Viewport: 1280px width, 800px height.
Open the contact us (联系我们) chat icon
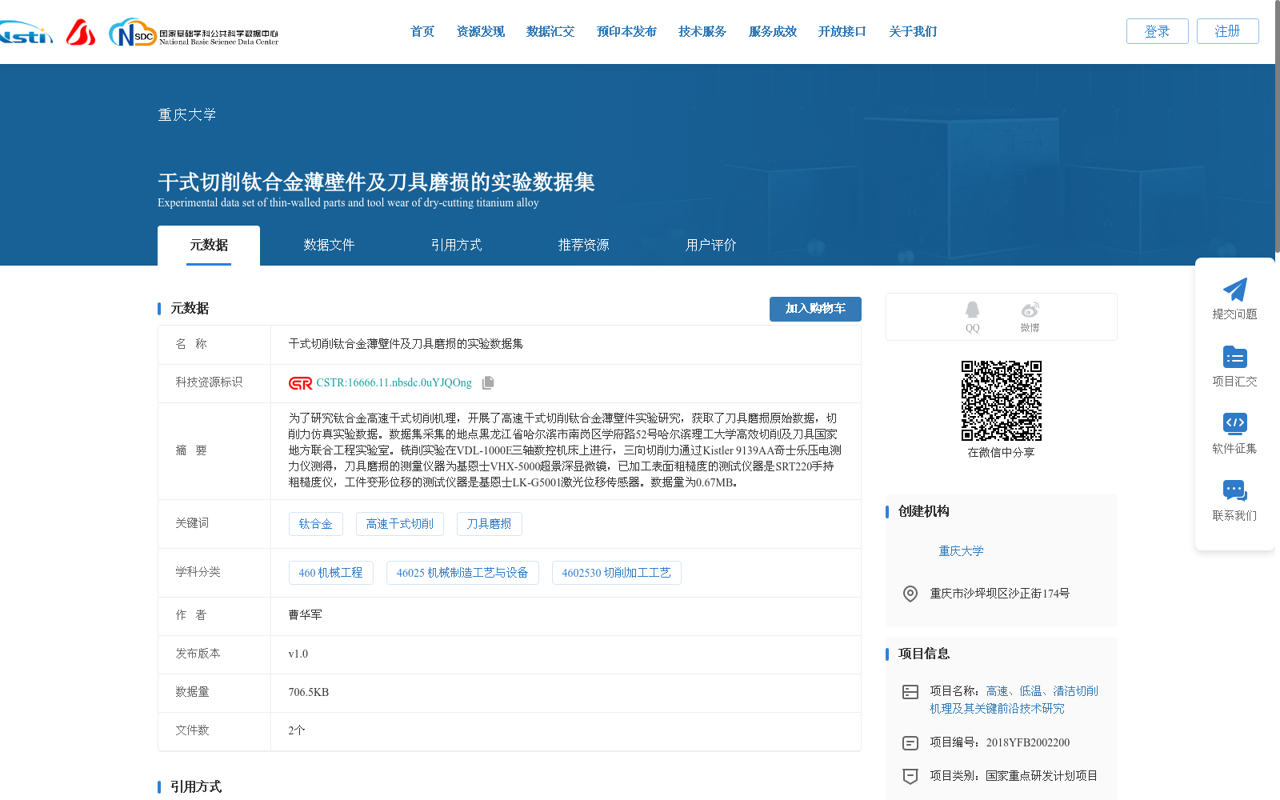pyautogui.click(x=1235, y=490)
